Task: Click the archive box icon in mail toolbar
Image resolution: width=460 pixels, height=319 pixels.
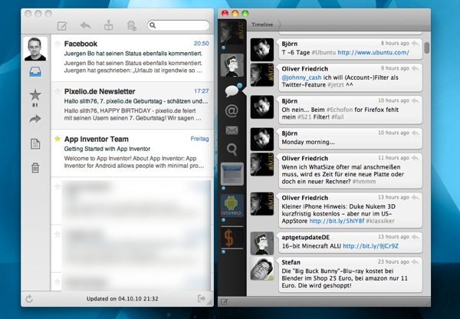Action: pyautogui.click(x=109, y=25)
